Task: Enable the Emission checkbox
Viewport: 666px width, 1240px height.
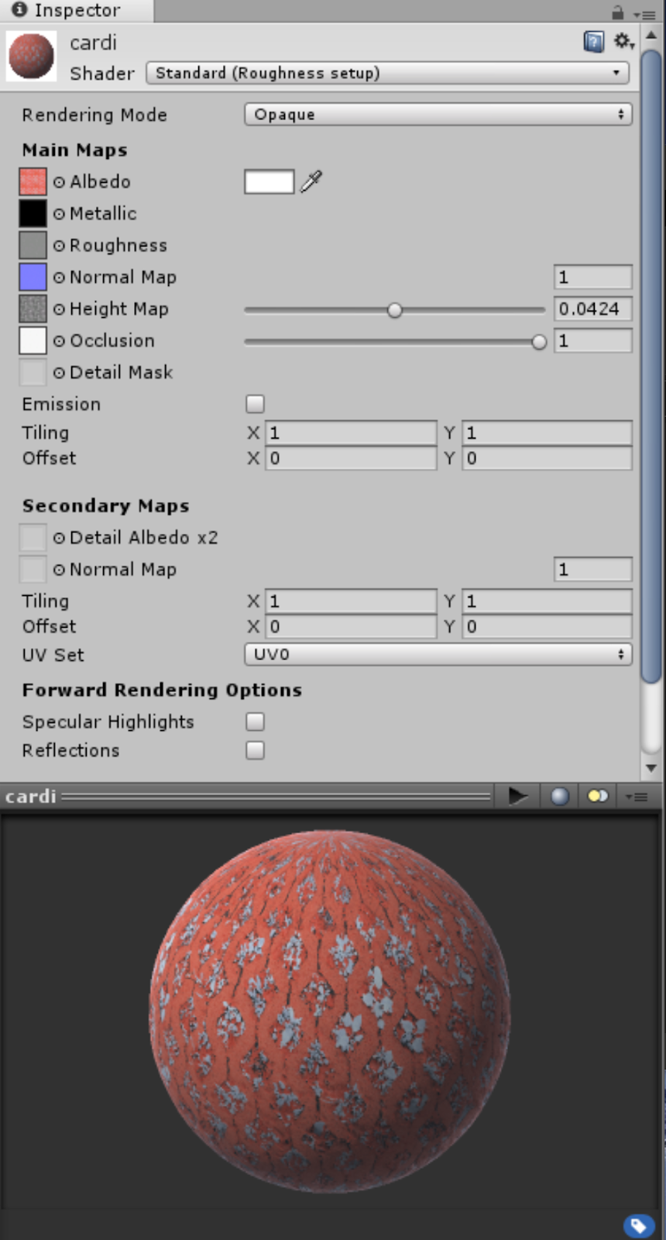Action: click(x=255, y=404)
